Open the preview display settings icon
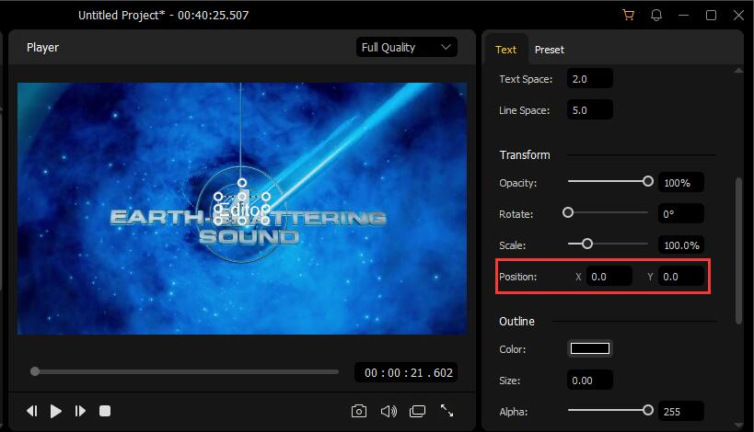The width and height of the screenshot is (754, 432). [418, 411]
